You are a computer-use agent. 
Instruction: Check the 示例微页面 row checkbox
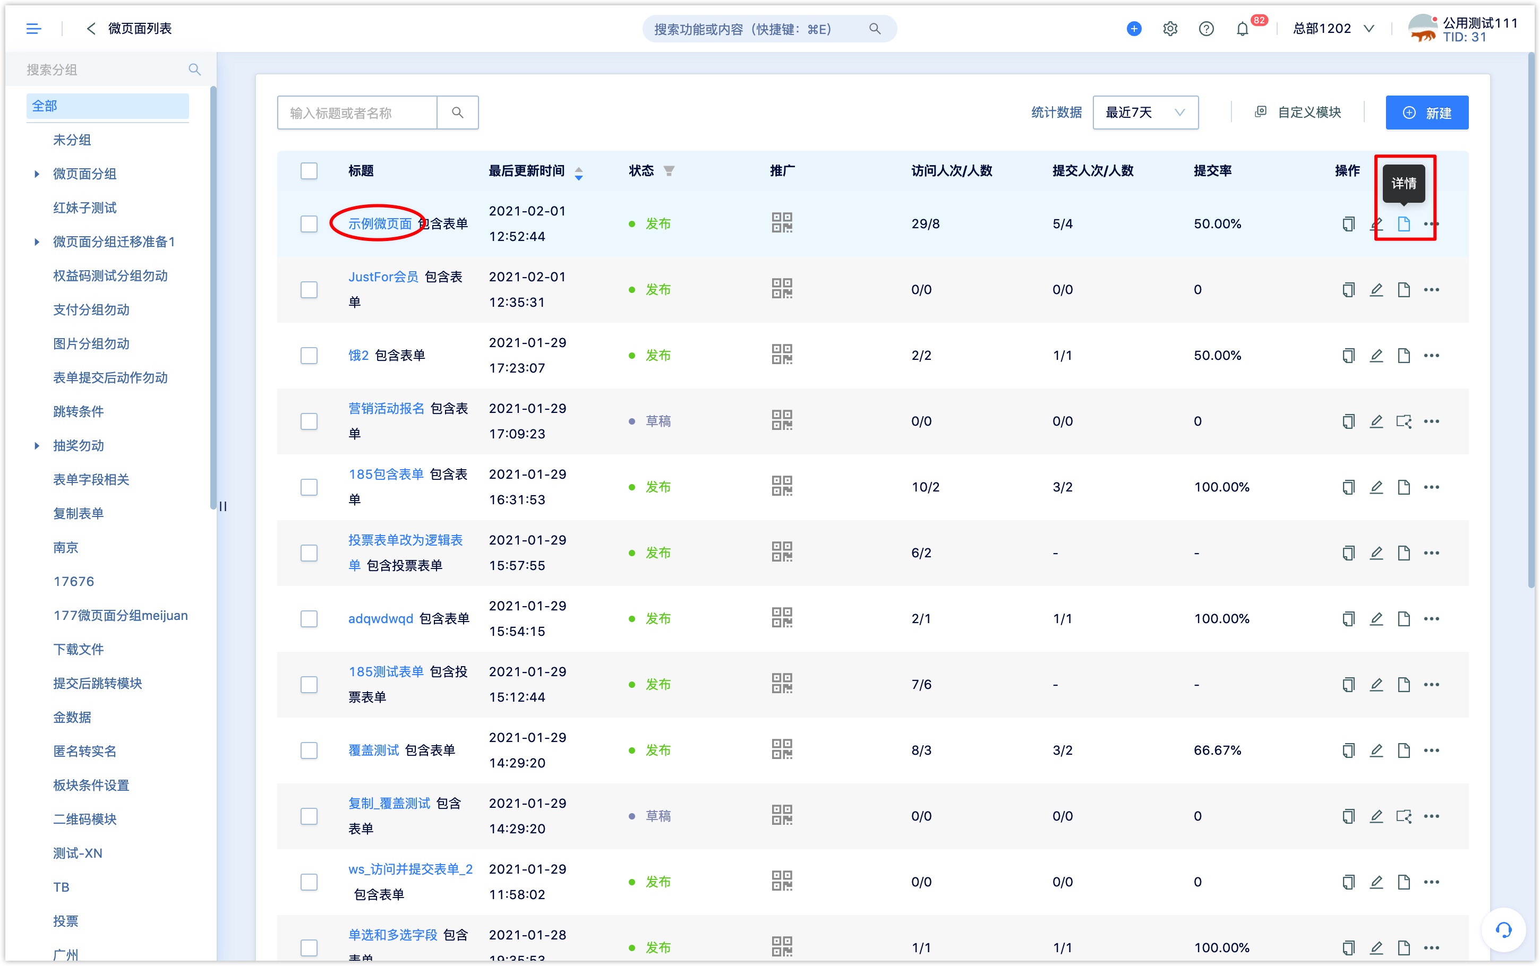click(309, 223)
